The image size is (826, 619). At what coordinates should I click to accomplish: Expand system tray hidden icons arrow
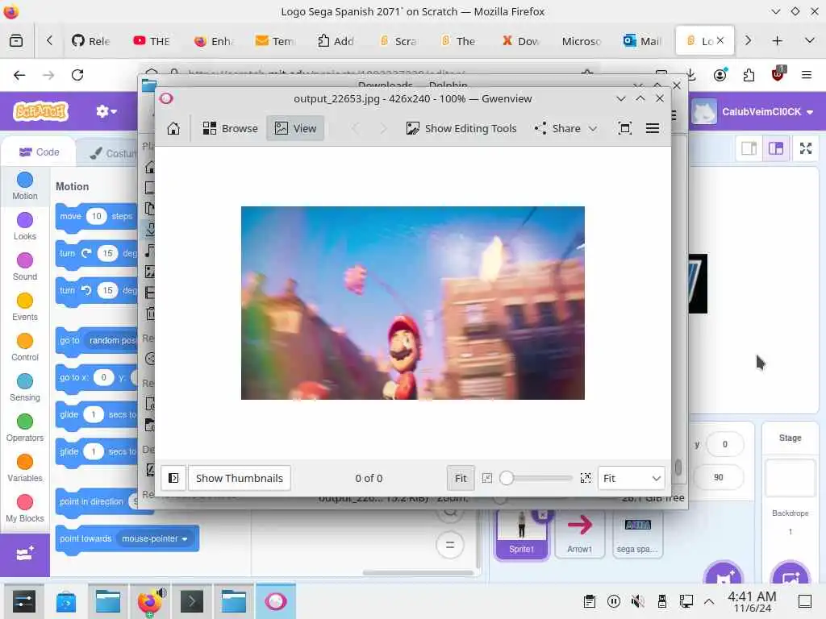click(709, 601)
